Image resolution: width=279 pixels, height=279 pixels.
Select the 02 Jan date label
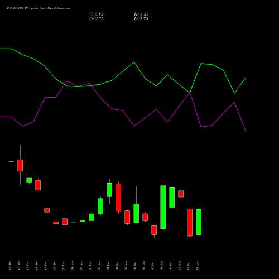[126, 265]
